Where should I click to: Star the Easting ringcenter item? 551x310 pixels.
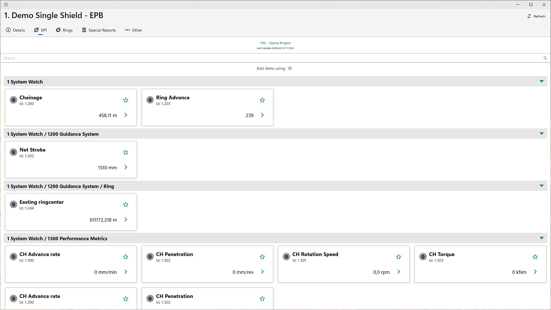126,205
